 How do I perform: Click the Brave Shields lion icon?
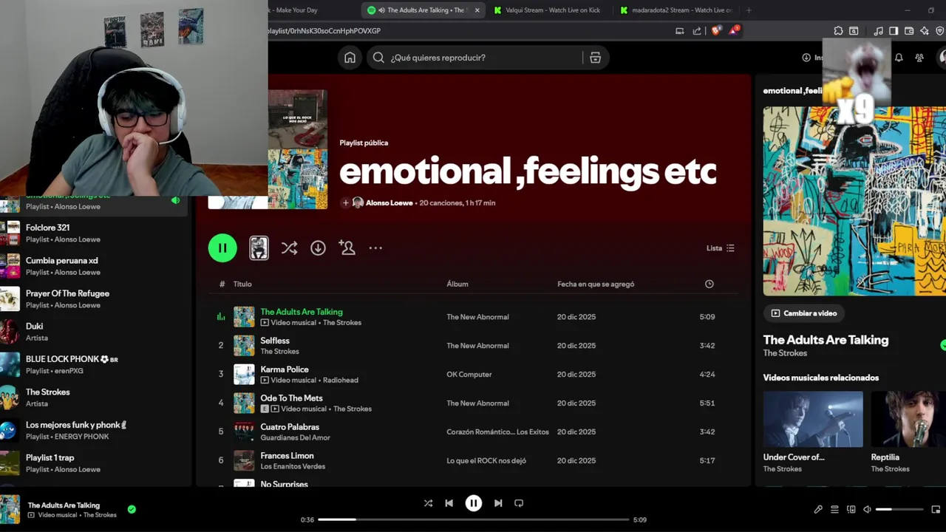[715, 31]
